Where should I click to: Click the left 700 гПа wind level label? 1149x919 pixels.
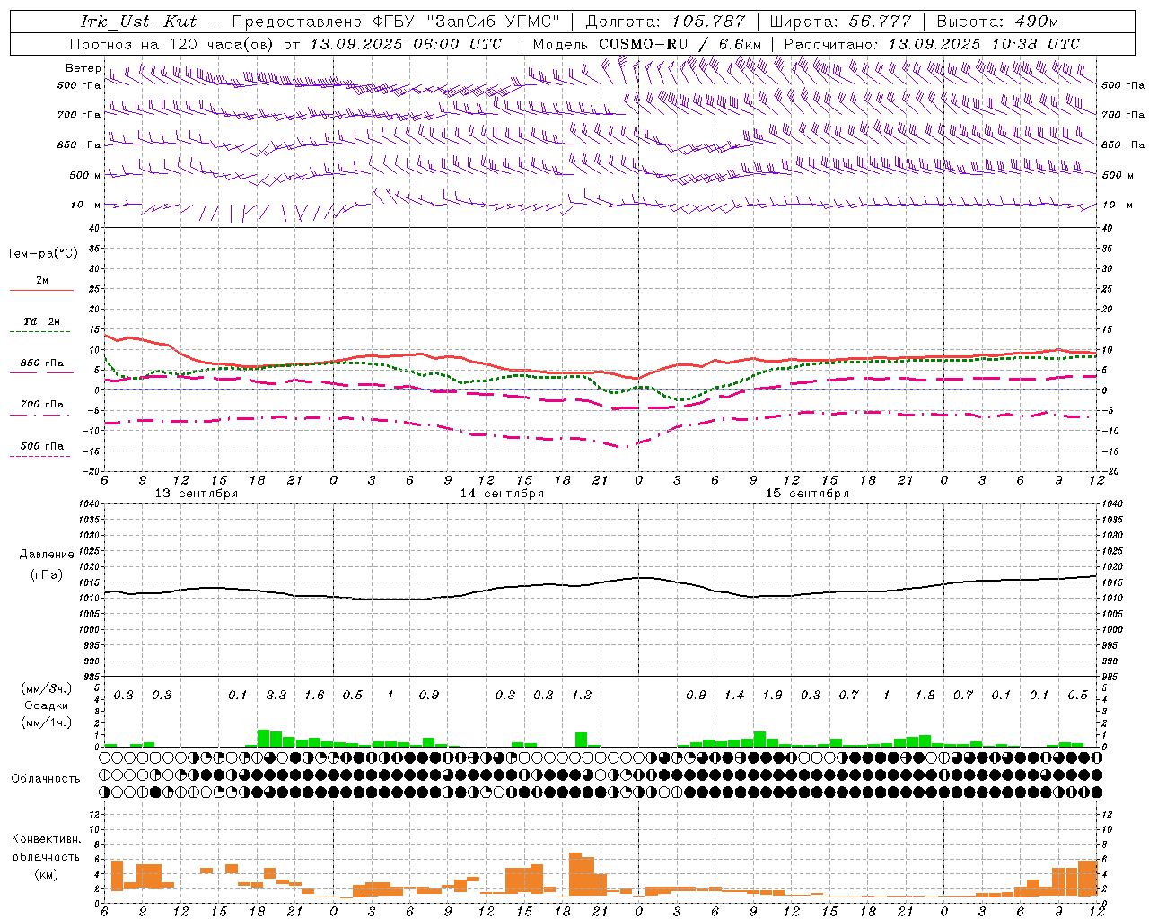[x=79, y=115]
